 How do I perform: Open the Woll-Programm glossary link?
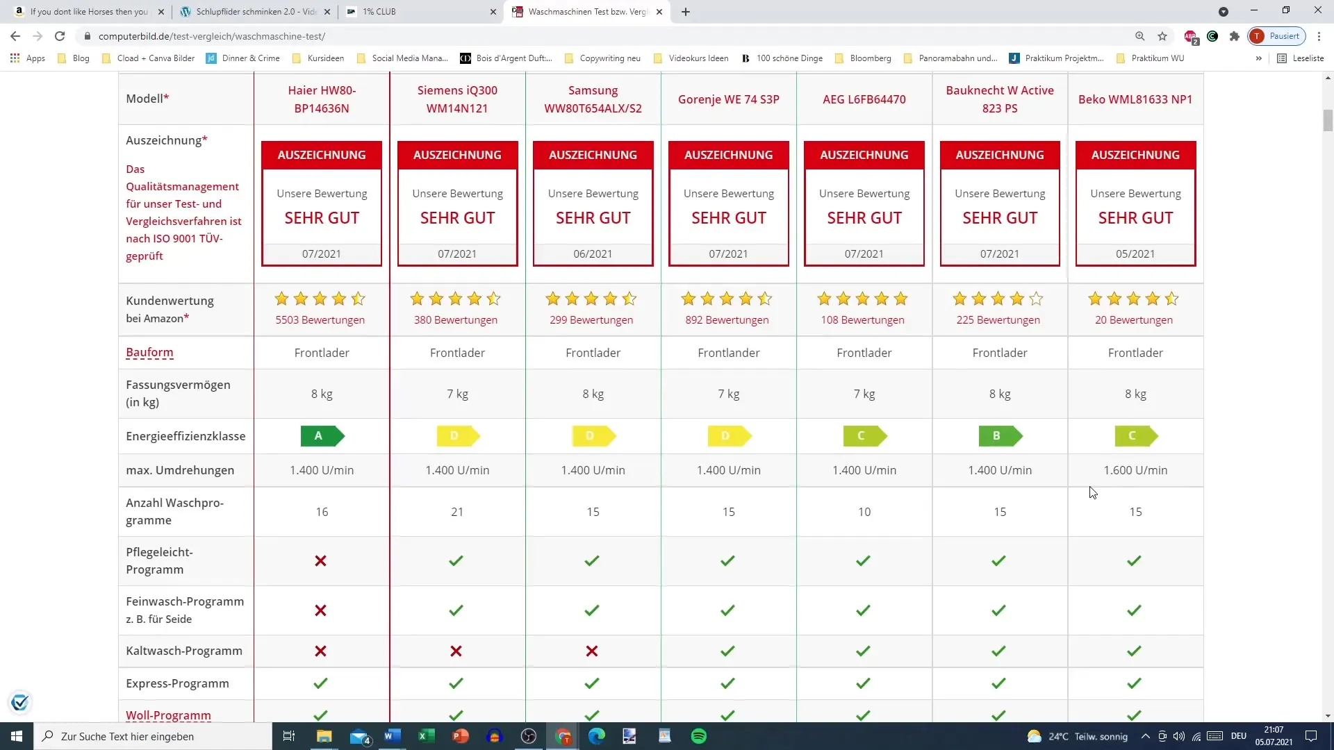pos(168,715)
